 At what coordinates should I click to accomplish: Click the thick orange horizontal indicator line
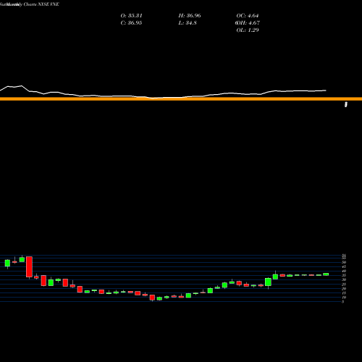181,98
